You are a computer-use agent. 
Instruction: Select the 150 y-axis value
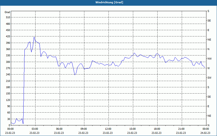tap(8, 94)
